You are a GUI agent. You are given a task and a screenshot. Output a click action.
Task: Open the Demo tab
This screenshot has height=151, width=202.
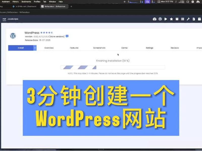point(124,48)
